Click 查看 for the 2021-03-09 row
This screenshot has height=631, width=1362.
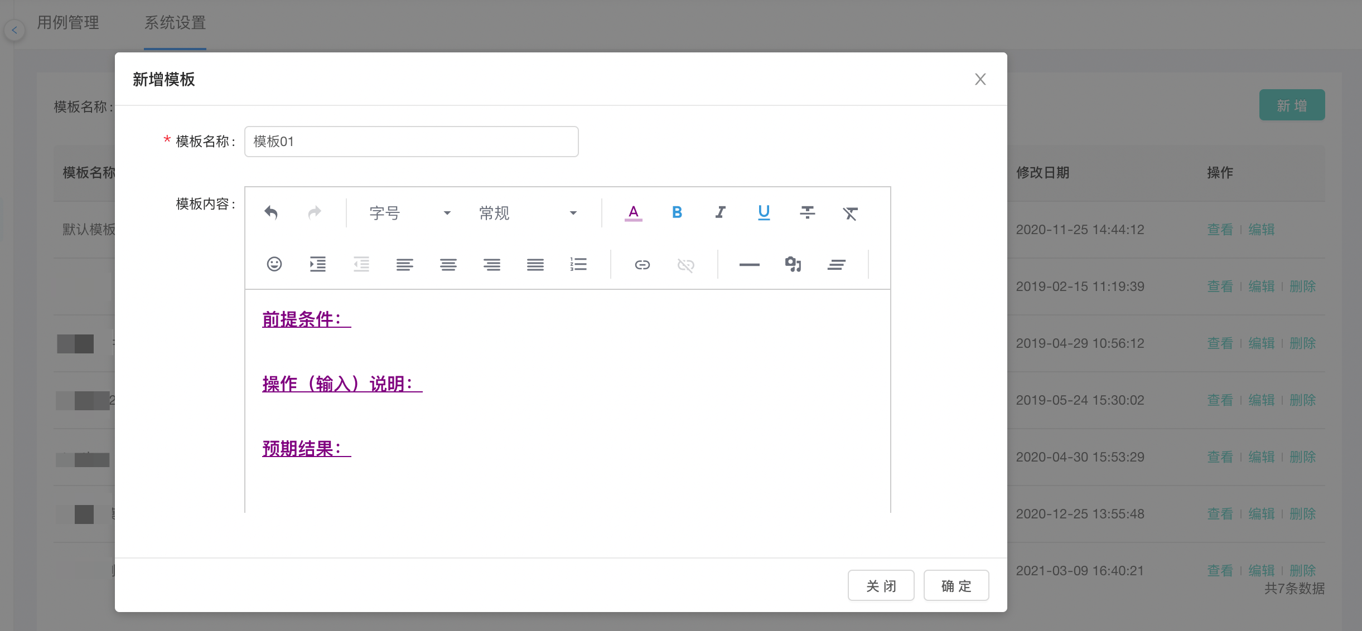(x=1220, y=571)
